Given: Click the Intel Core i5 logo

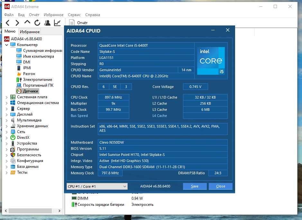Looking at the screenshot, I should coord(211,61).
